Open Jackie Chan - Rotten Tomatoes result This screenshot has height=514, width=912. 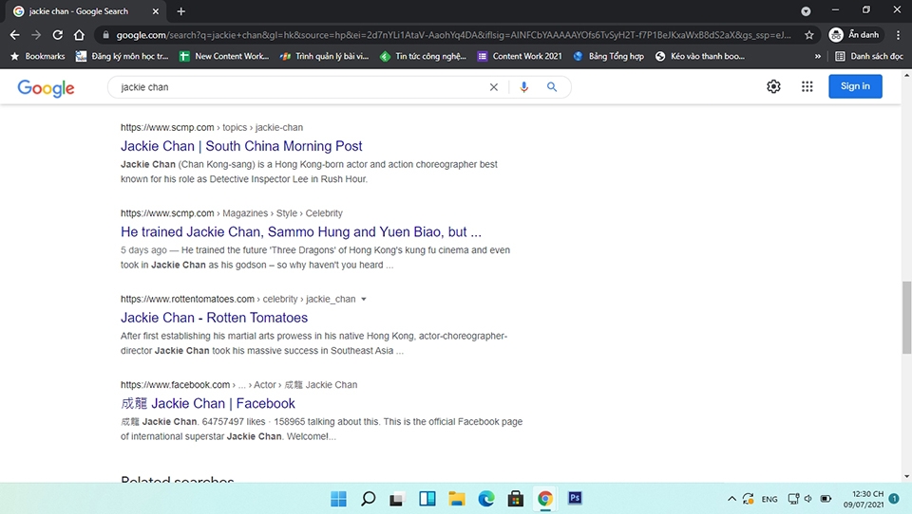[214, 318]
